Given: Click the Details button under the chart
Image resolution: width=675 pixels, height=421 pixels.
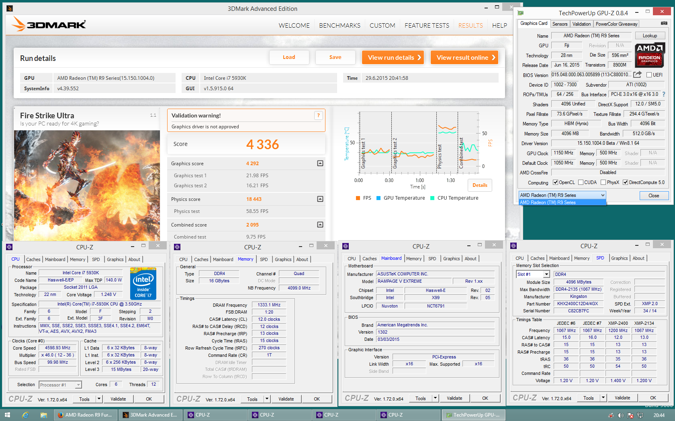Looking at the screenshot, I should pyautogui.click(x=480, y=185).
